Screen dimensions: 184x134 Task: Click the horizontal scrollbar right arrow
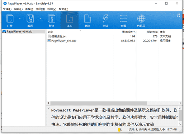tap(180, 103)
